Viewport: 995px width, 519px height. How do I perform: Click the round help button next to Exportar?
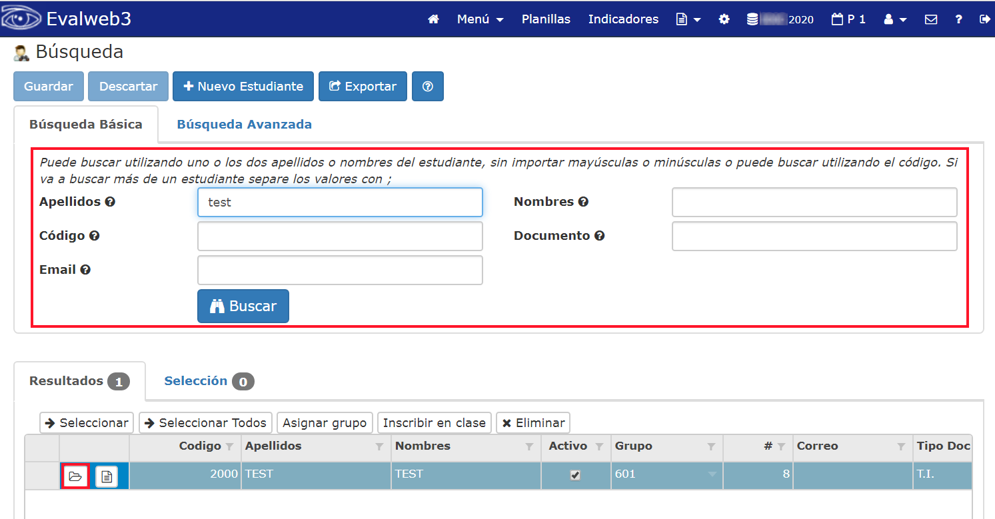coord(427,86)
